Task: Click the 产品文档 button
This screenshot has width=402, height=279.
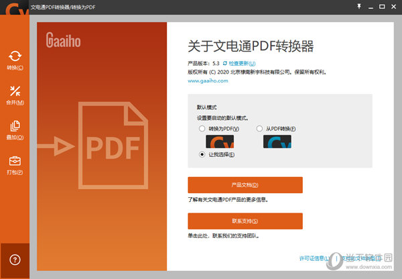Action: click(x=245, y=185)
